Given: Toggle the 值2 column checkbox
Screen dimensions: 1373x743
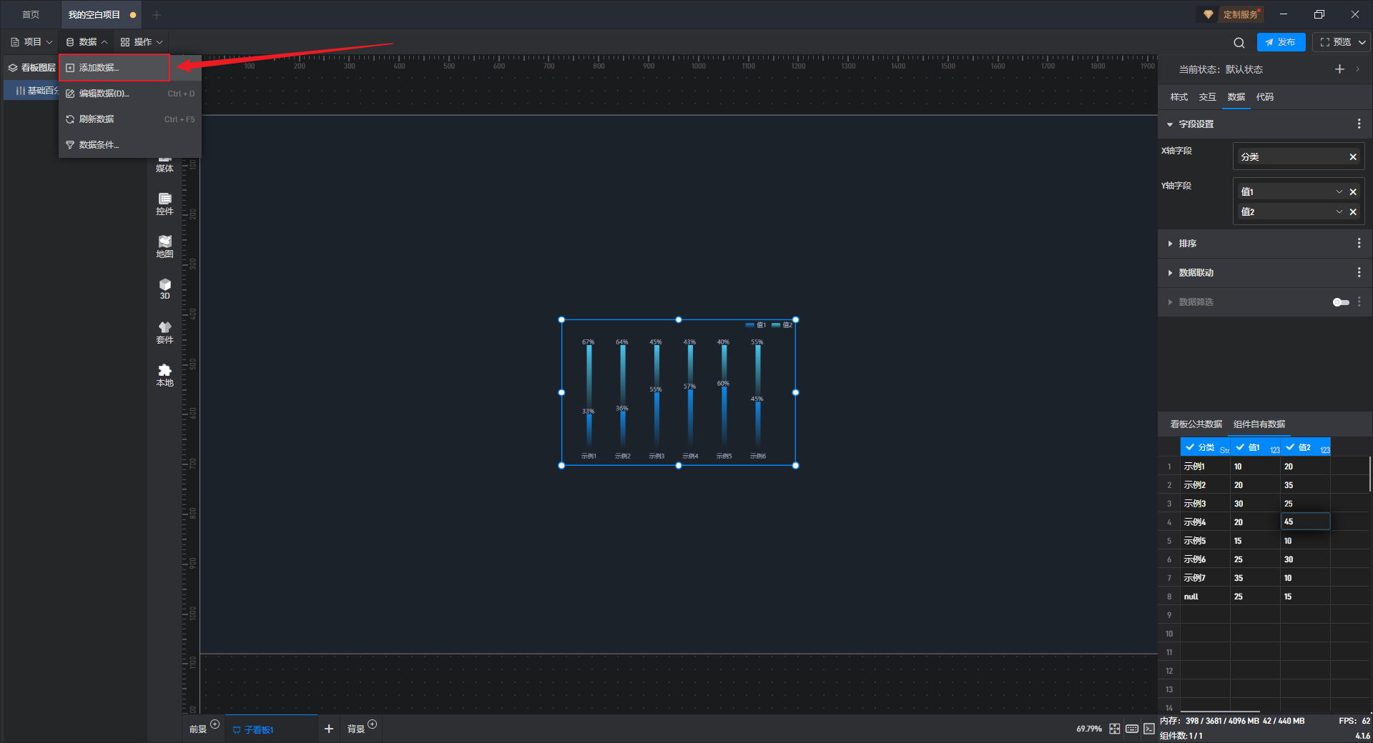Looking at the screenshot, I should [1290, 447].
